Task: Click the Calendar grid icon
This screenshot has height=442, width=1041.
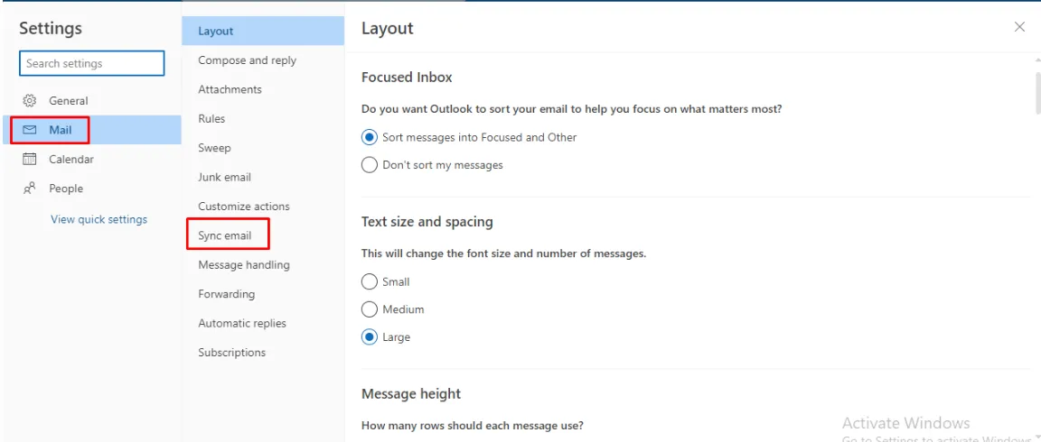Action: (29, 160)
